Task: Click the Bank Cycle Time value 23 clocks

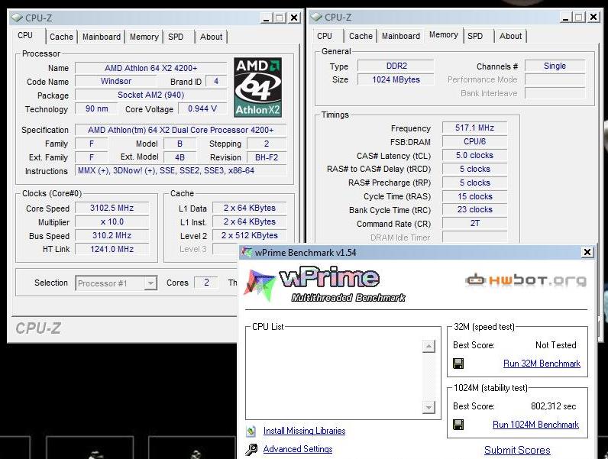Action: point(474,210)
